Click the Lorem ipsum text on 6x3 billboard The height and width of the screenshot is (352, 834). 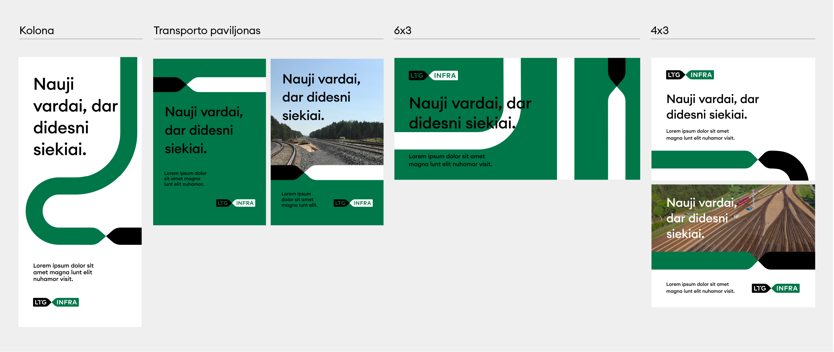pos(450,160)
